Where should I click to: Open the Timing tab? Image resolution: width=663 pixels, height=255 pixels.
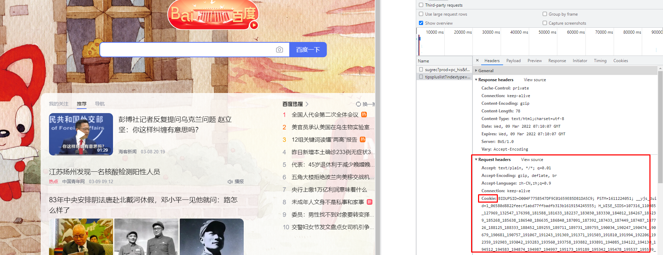[600, 61]
